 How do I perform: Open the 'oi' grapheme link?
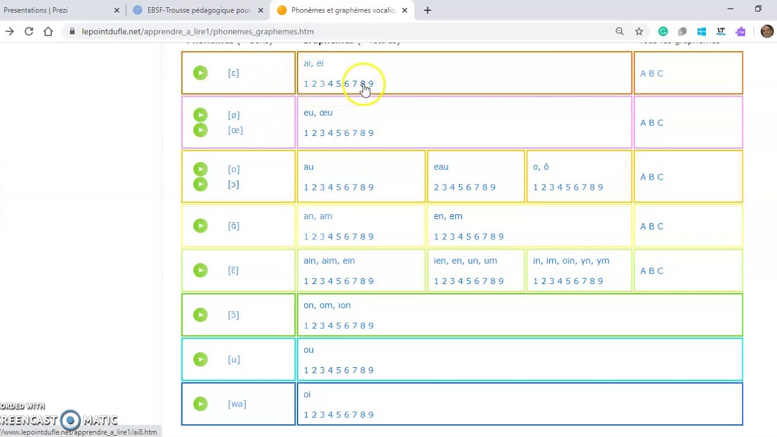(307, 395)
